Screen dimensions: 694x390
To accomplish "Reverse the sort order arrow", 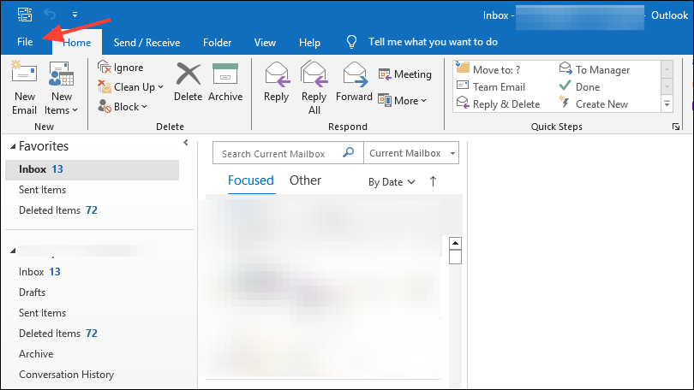I will (433, 181).
